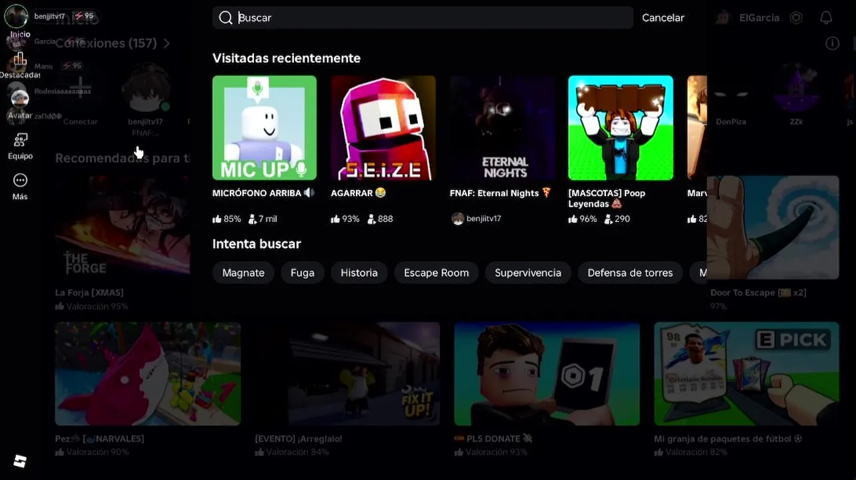
Task: Select the Fuga search suggestion
Action: click(x=303, y=273)
